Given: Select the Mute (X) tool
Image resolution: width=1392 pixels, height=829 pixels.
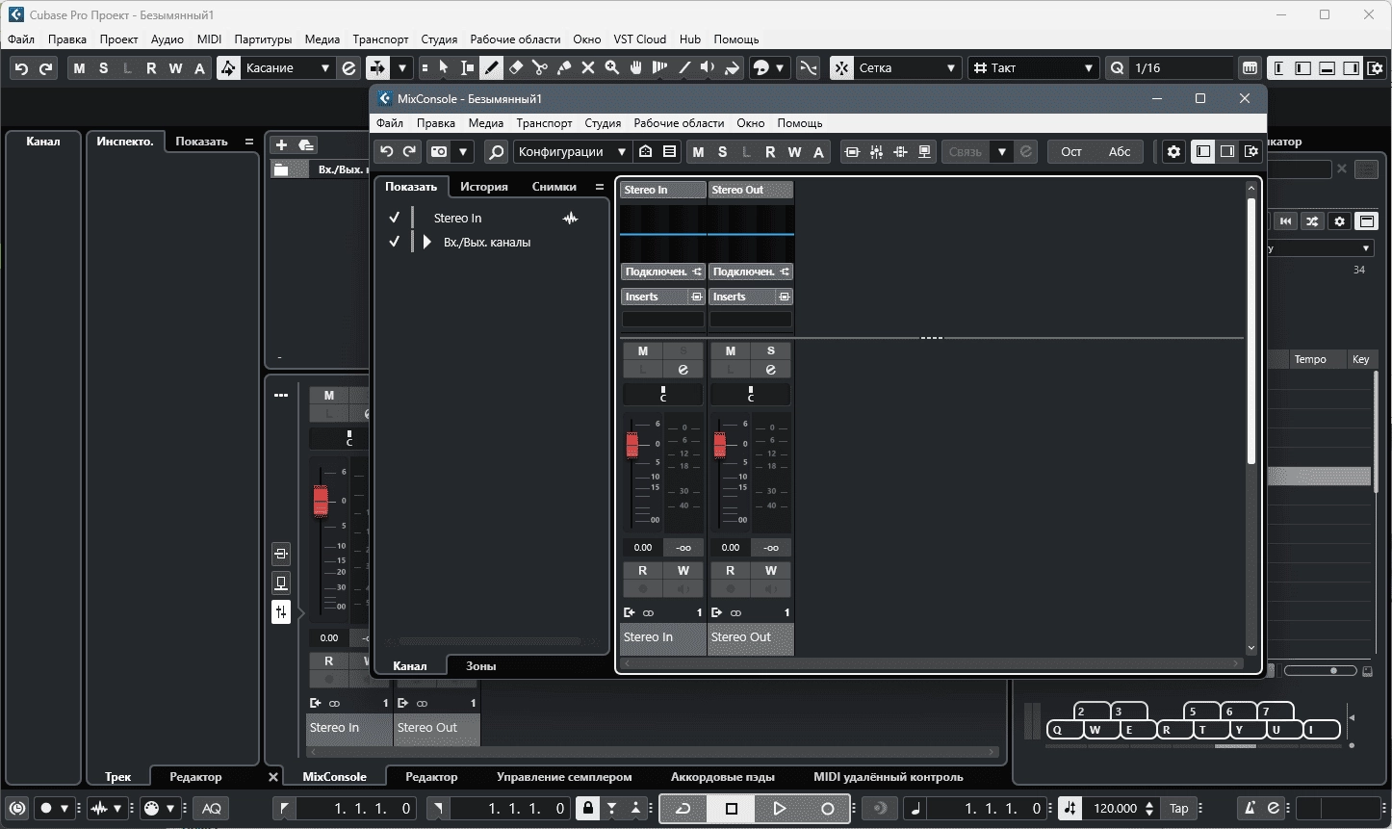Looking at the screenshot, I should pyautogui.click(x=587, y=67).
